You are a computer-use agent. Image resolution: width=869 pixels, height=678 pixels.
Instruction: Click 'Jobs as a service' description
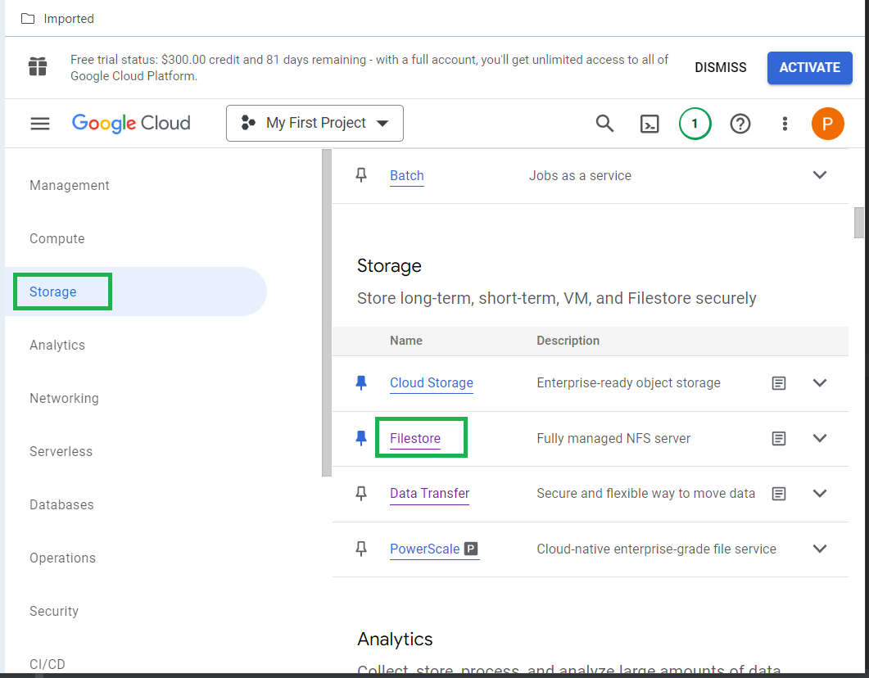click(x=580, y=175)
